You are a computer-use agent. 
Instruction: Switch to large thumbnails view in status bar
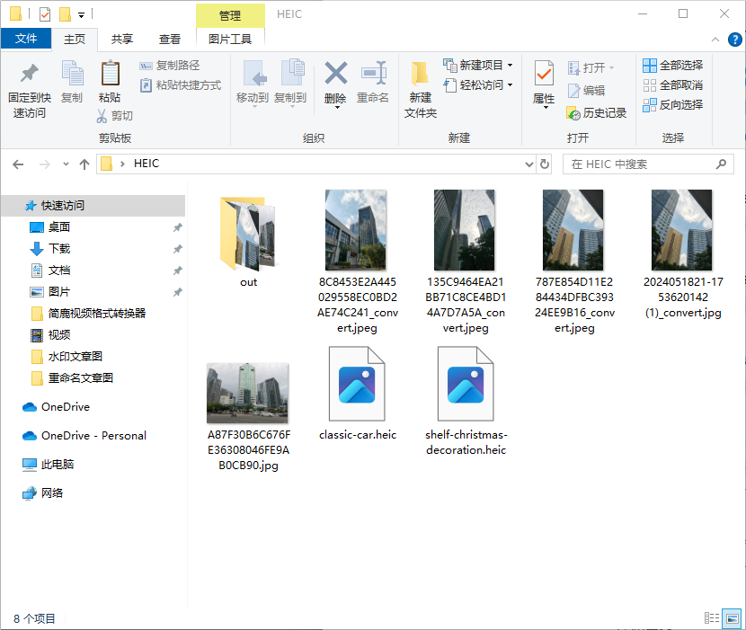point(731,618)
